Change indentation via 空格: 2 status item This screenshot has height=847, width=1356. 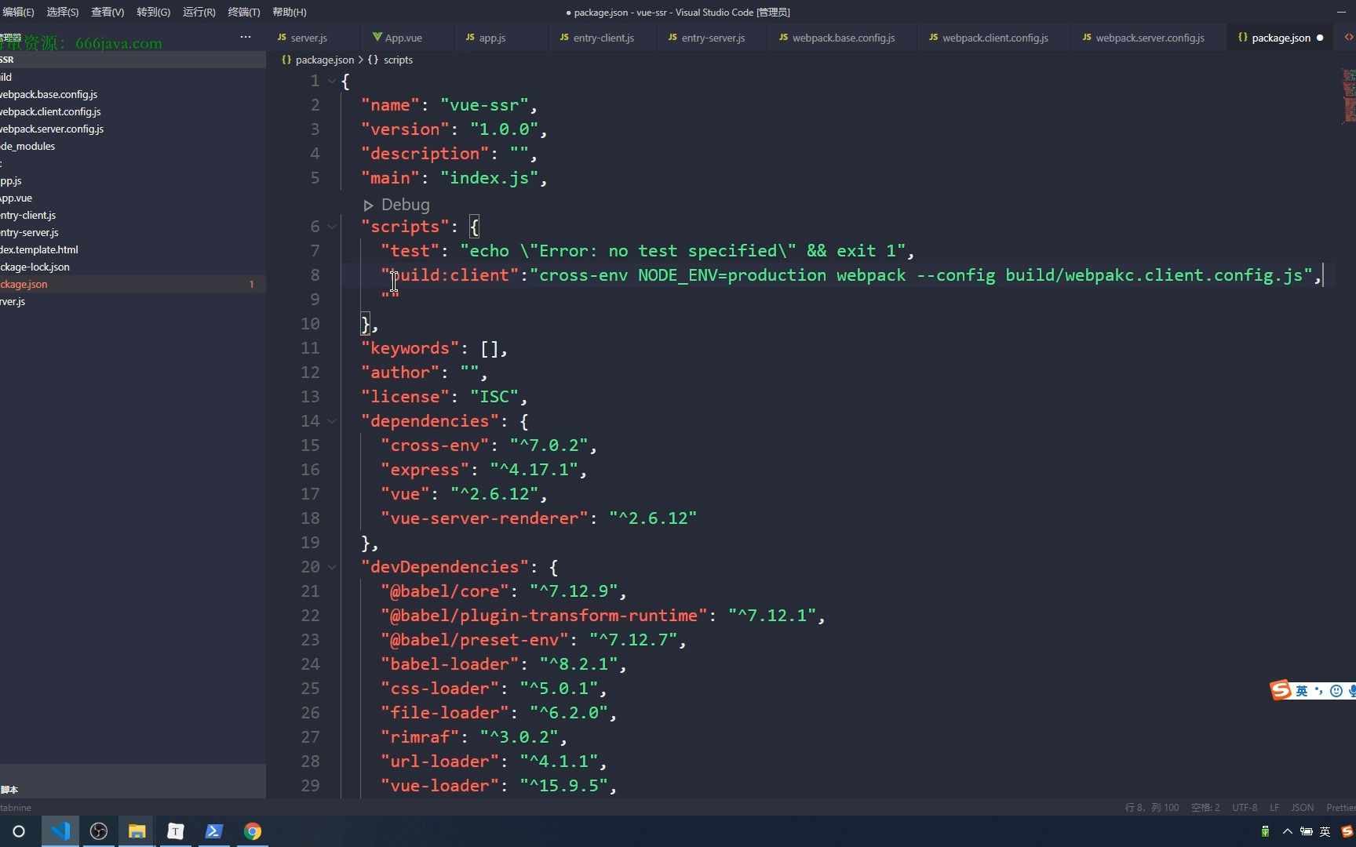coord(1205,807)
